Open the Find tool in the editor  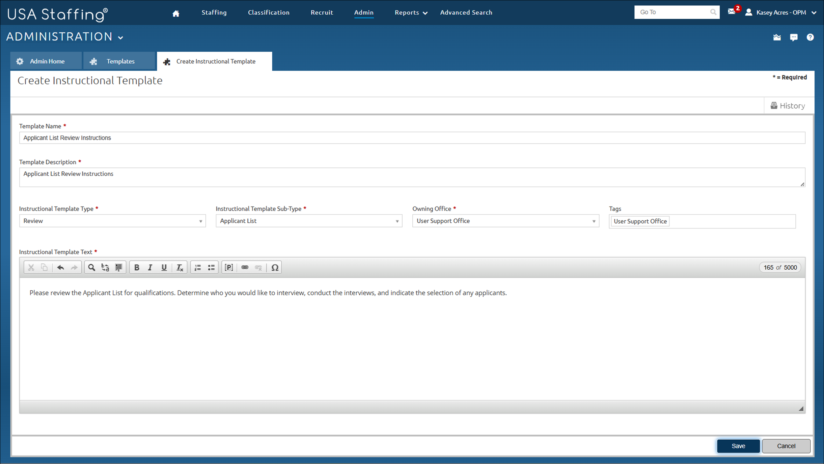[92, 267]
